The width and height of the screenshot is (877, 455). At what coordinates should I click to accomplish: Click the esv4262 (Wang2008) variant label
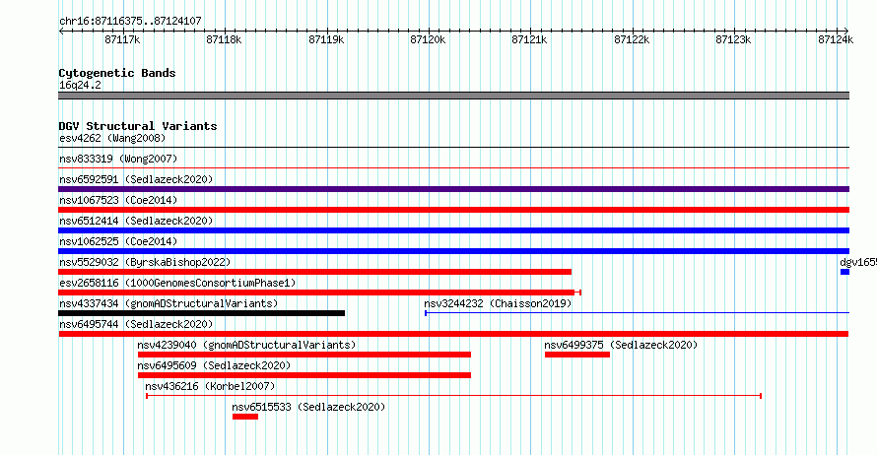pos(112,138)
